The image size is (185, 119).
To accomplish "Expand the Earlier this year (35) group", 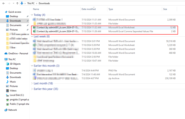I will tap(32, 89).
